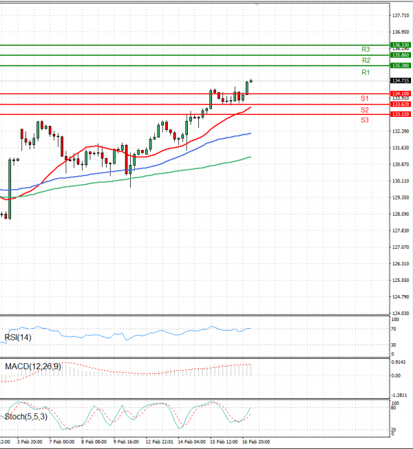The height and width of the screenshot is (449, 413).
Task: Select the R1 resistance label
Action: 366,72
